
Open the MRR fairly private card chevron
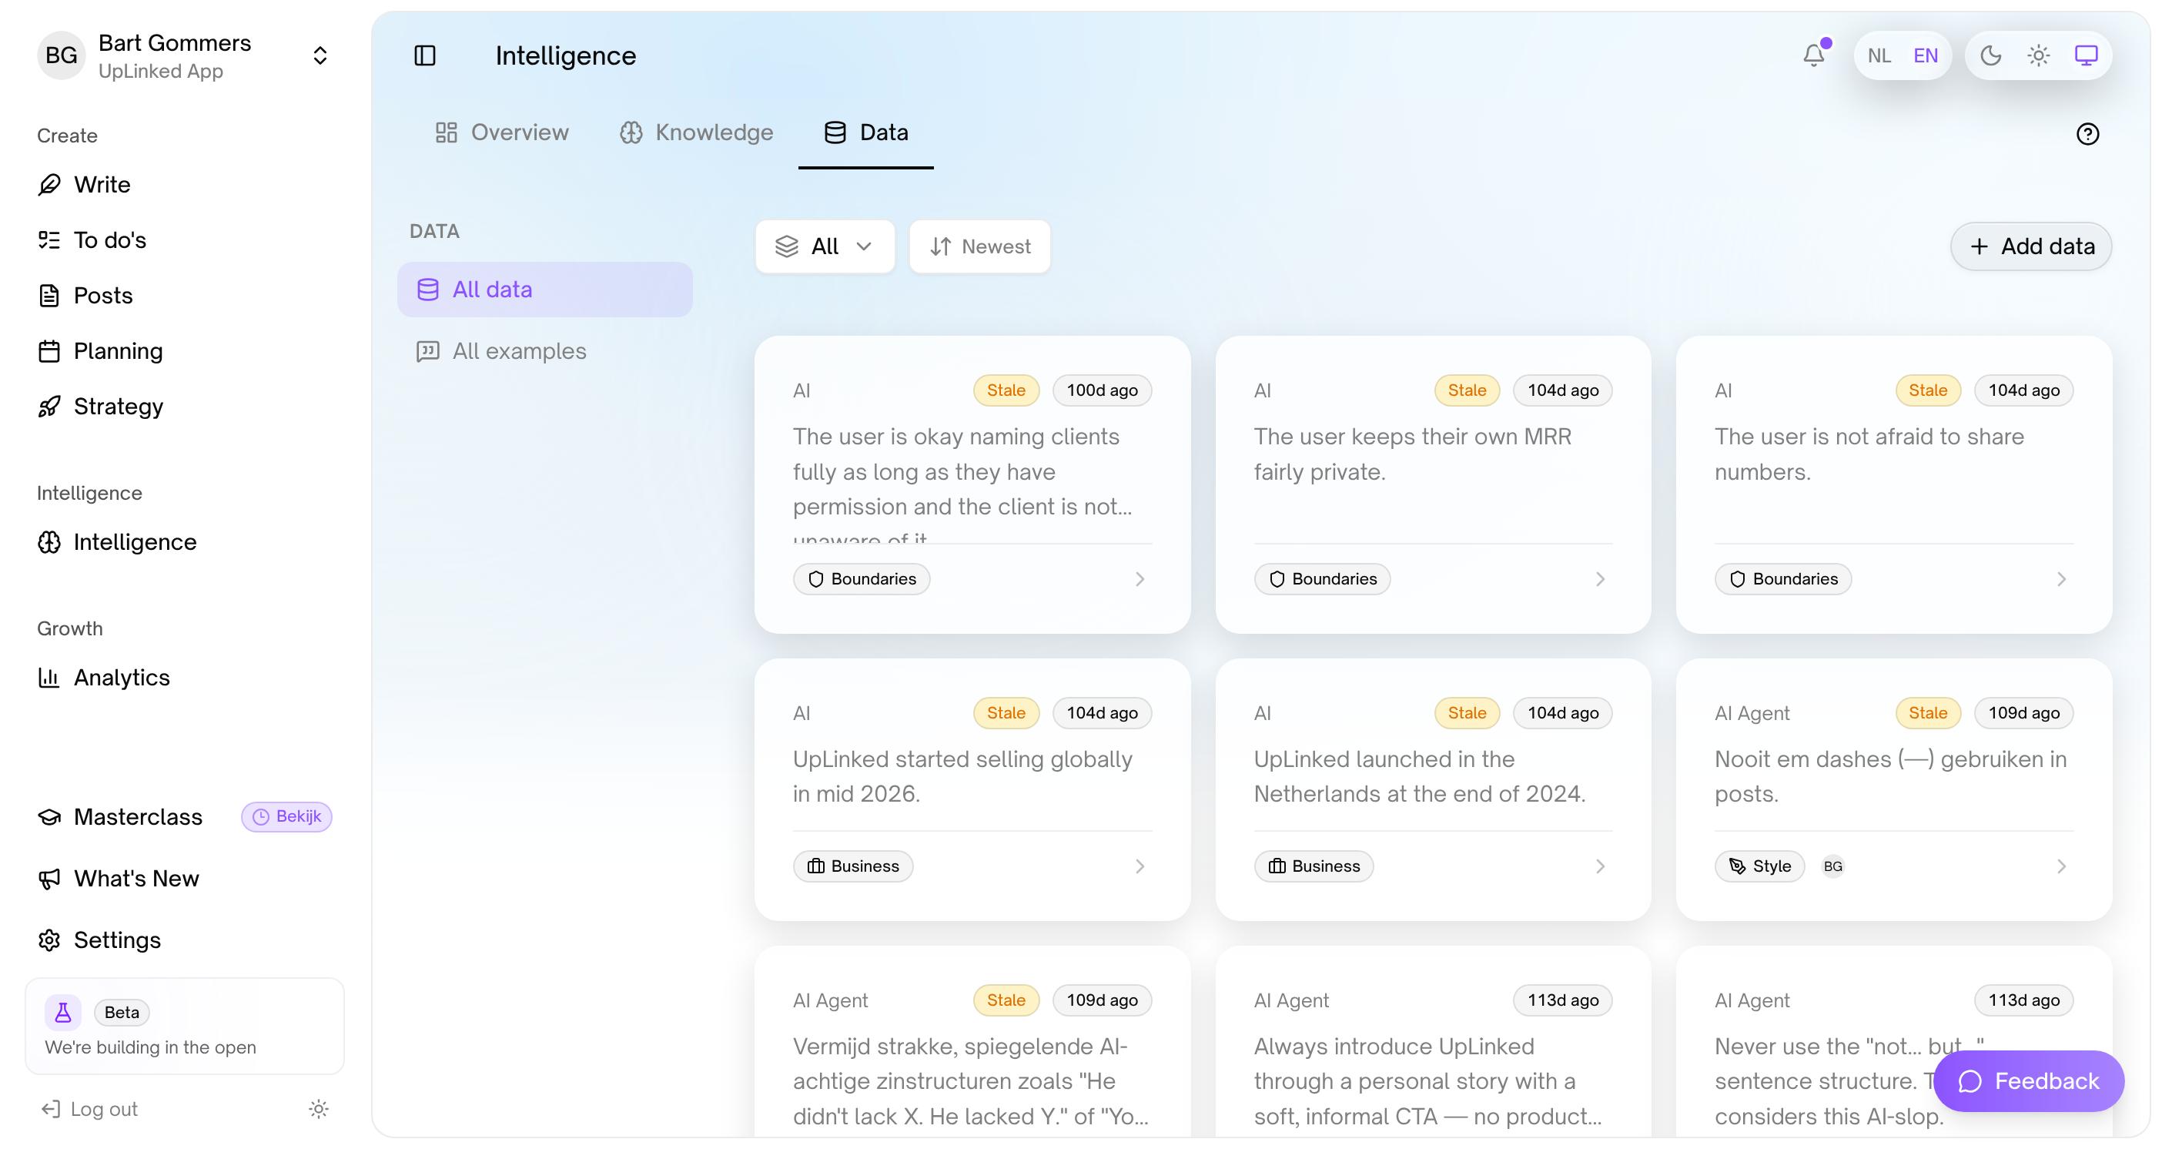[1601, 579]
